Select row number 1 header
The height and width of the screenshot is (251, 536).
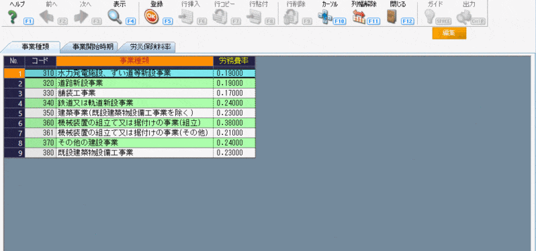[14, 73]
